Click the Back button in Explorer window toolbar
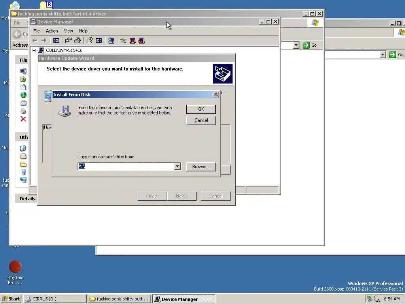405x304 pixels. coord(20,34)
